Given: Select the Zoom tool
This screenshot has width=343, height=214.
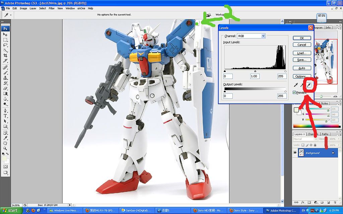Looking at the screenshot, I should [x=5, y=148].
